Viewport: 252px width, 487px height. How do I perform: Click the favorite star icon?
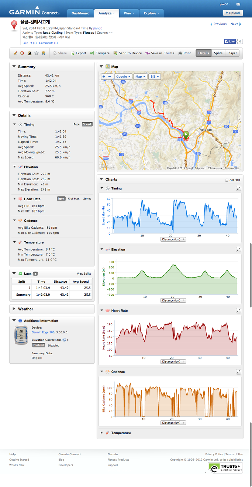coord(36,53)
